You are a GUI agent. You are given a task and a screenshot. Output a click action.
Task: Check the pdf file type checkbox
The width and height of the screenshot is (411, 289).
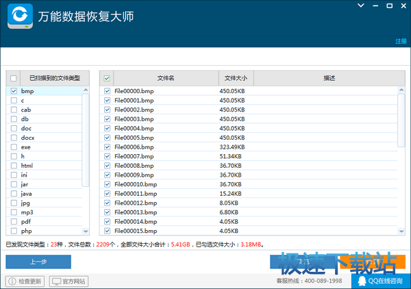click(x=14, y=222)
